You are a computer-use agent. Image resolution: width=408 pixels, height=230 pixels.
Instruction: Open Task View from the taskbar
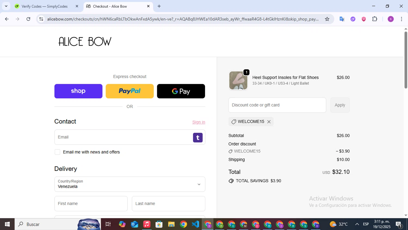(x=108, y=224)
